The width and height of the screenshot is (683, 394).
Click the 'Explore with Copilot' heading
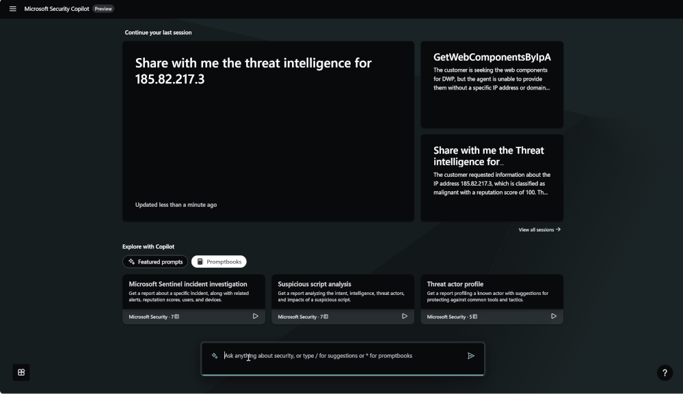point(148,247)
